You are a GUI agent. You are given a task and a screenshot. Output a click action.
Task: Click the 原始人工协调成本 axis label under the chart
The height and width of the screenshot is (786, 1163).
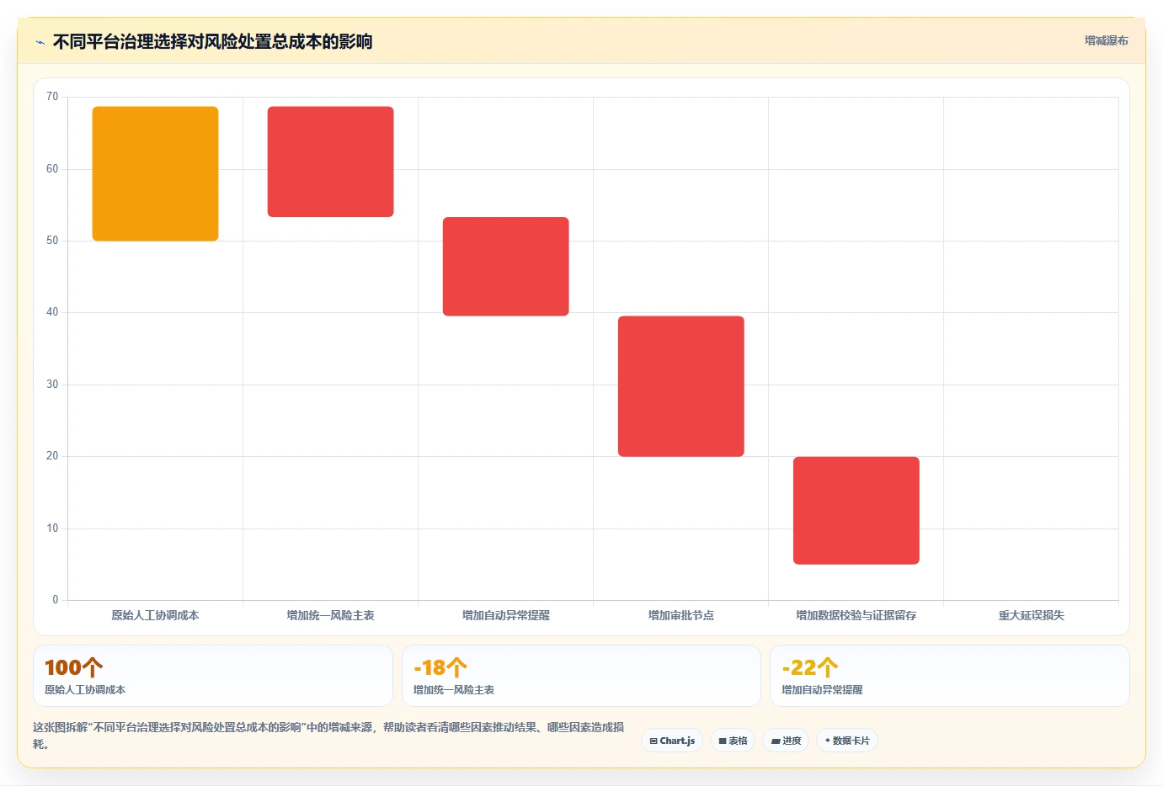(x=156, y=615)
